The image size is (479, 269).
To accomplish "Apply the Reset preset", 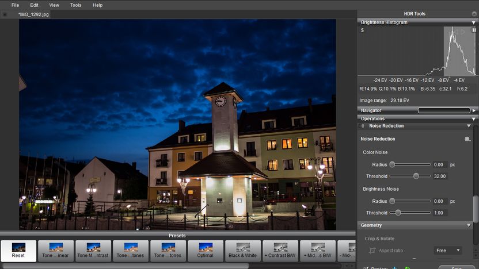I will [x=18, y=251].
